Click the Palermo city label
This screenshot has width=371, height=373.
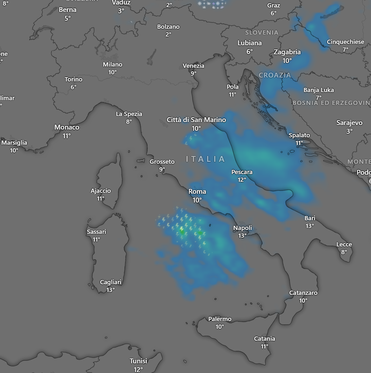pyautogui.click(x=220, y=319)
